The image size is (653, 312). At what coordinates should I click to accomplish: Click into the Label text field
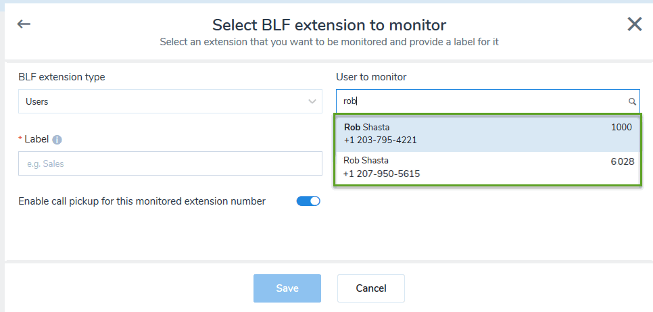tap(170, 163)
